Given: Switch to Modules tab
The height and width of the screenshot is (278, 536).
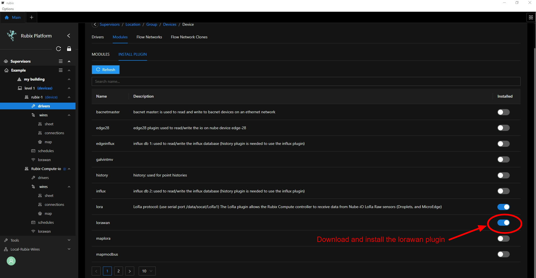Looking at the screenshot, I should 120,37.
